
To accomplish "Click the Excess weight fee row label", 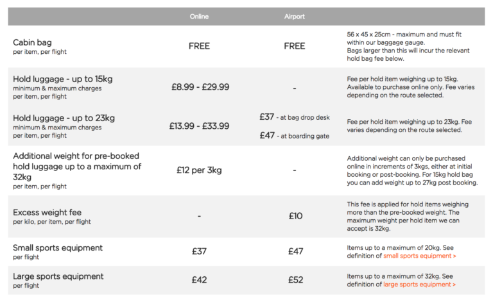I will (x=47, y=212).
